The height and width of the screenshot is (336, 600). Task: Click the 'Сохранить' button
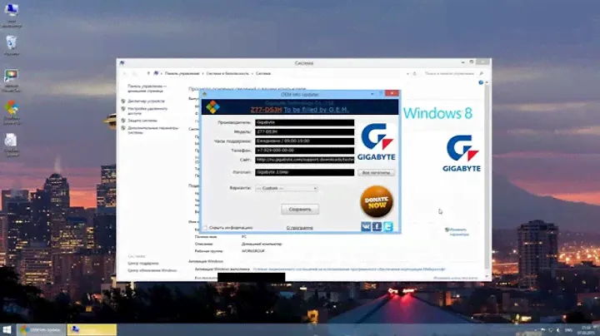(x=299, y=209)
